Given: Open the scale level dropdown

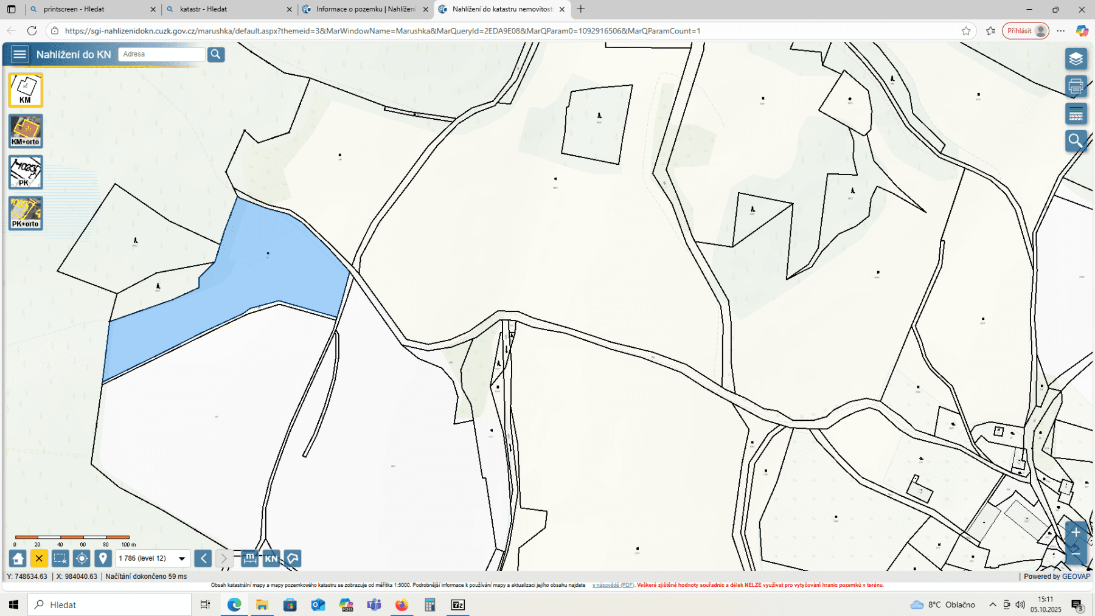Looking at the screenshot, I should (181, 558).
